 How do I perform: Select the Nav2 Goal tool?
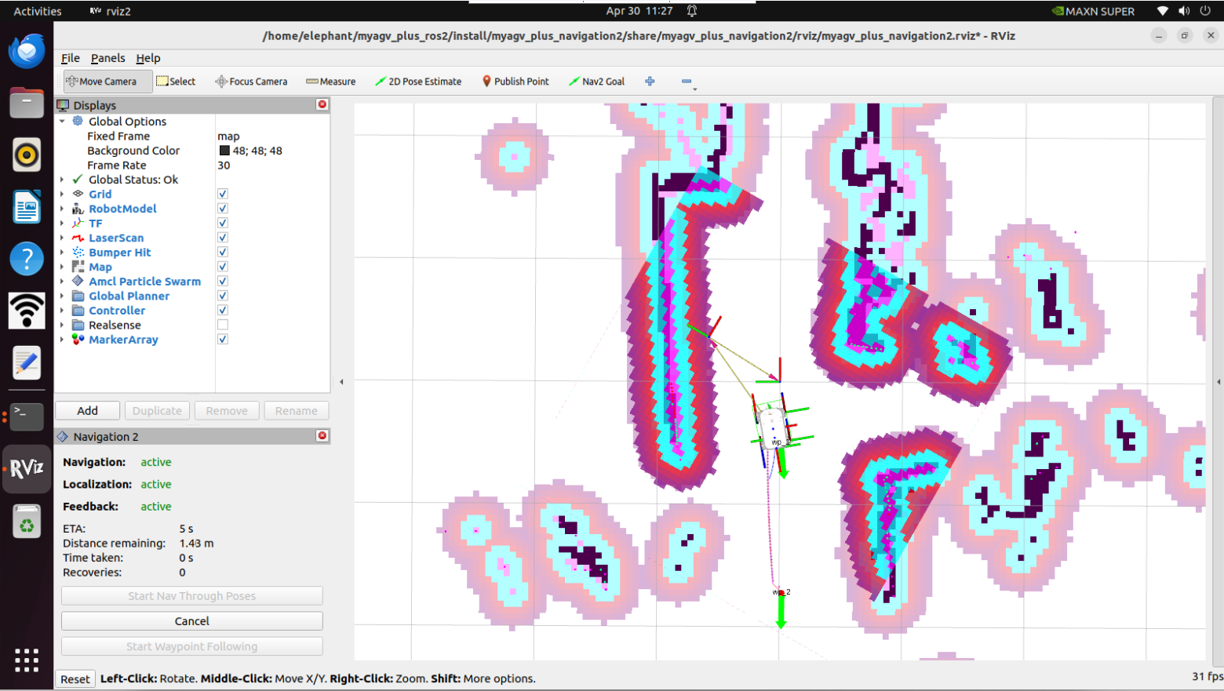(x=596, y=82)
